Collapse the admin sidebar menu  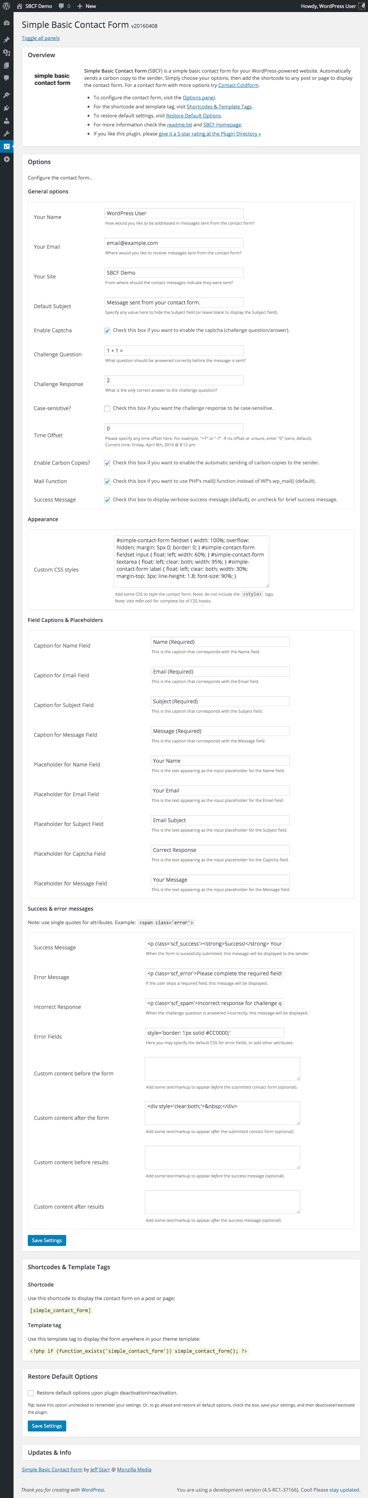point(6,159)
